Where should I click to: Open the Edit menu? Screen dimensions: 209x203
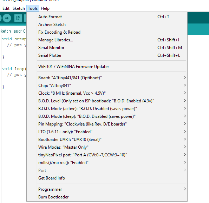tap(6, 8)
